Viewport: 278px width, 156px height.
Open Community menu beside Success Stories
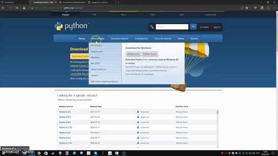coord(141,39)
